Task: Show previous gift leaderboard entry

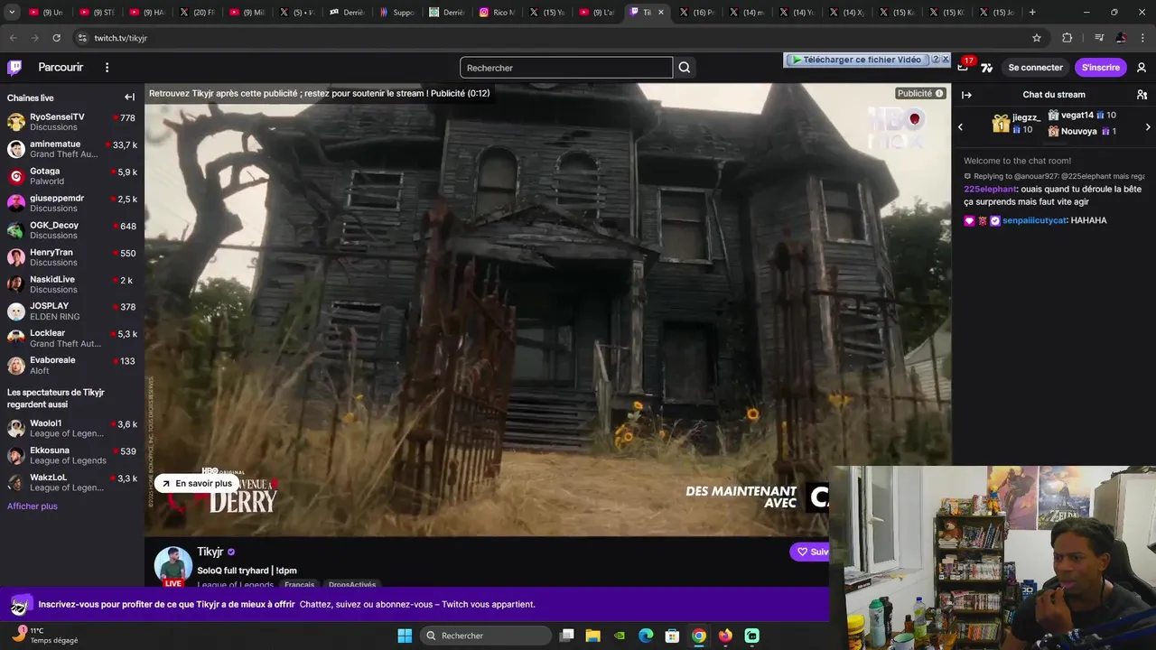Action: 960,127
